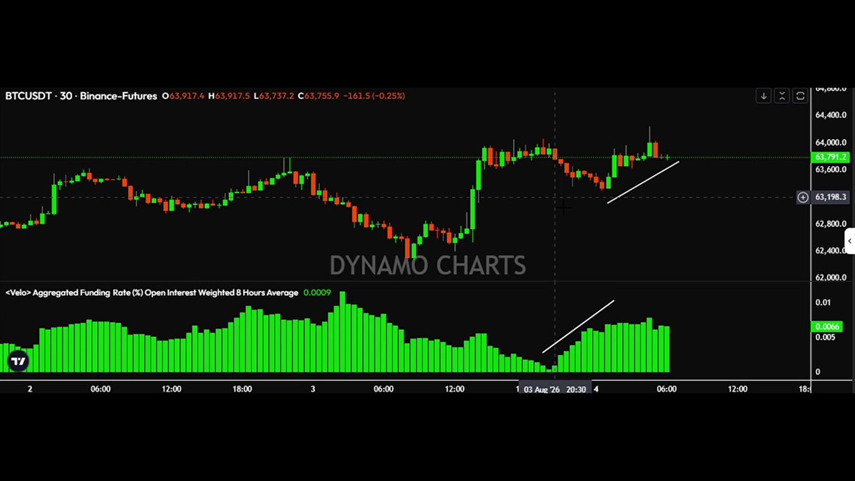Select the Velo Aggregated Funding Rate indicator title
Image resolution: width=855 pixels, height=481 pixels.
[x=152, y=292]
